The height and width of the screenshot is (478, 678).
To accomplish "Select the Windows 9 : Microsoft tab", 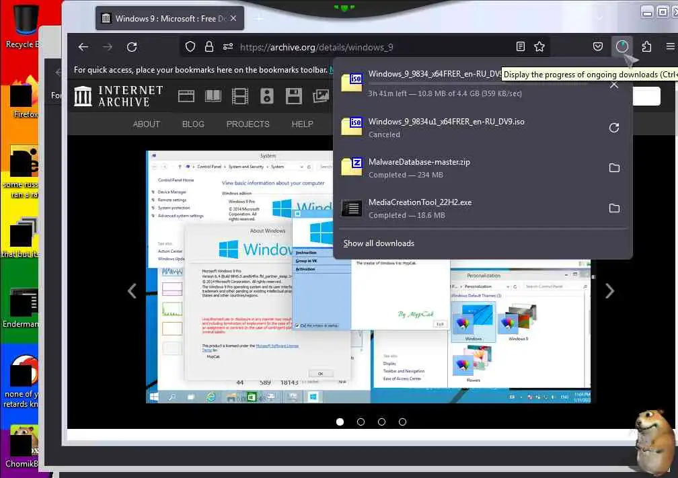I will point(169,19).
